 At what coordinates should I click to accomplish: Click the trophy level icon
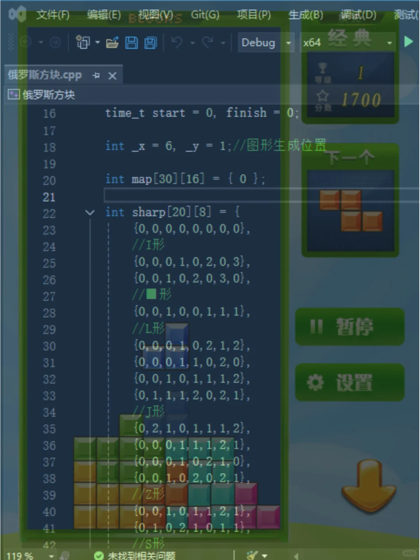click(322, 69)
